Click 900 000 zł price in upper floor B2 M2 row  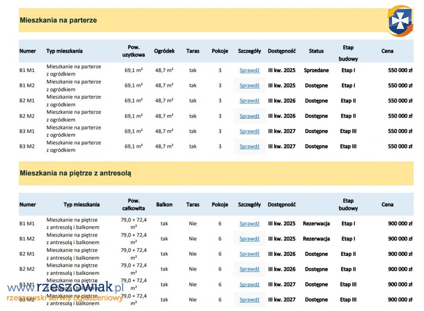(400, 269)
